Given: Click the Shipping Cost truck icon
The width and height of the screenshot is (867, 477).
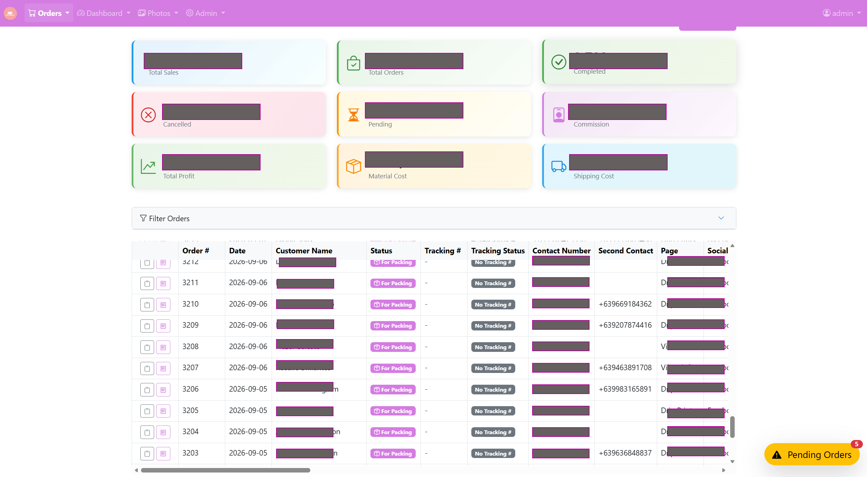Looking at the screenshot, I should tap(558, 166).
